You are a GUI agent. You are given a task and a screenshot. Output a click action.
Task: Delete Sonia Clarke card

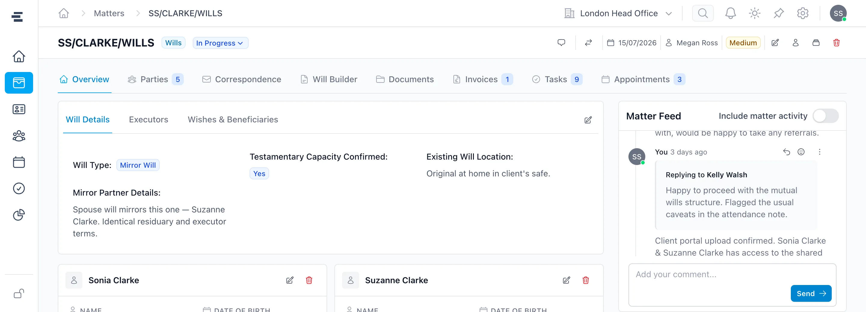[x=309, y=280]
